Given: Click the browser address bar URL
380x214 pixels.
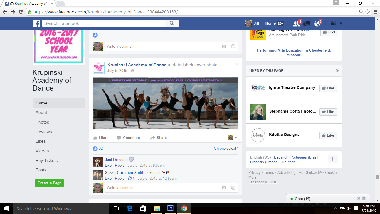Looking at the screenshot, I should (x=106, y=12).
